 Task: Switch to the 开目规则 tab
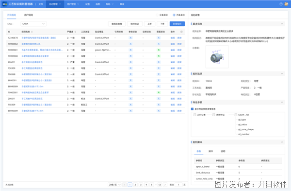(12, 15)
